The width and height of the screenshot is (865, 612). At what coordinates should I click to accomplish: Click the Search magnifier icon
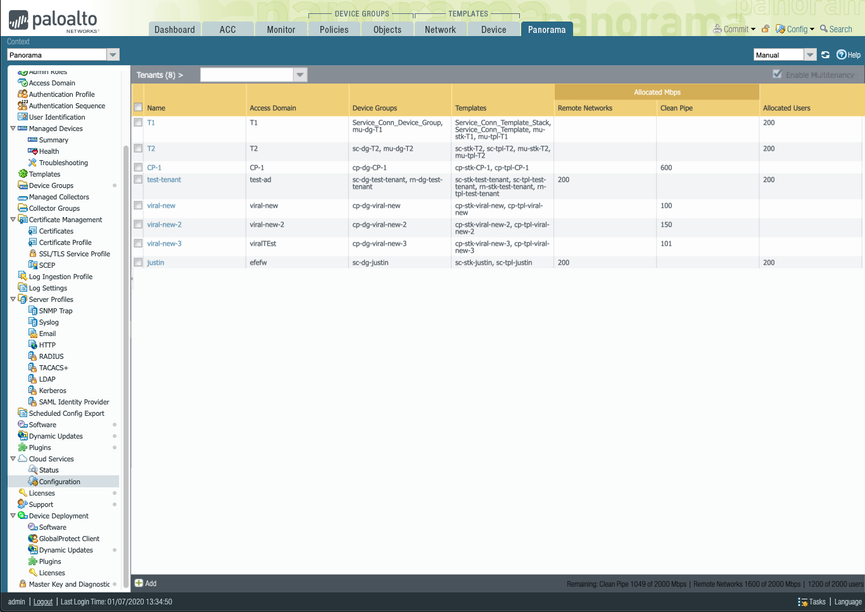tap(824, 28)
